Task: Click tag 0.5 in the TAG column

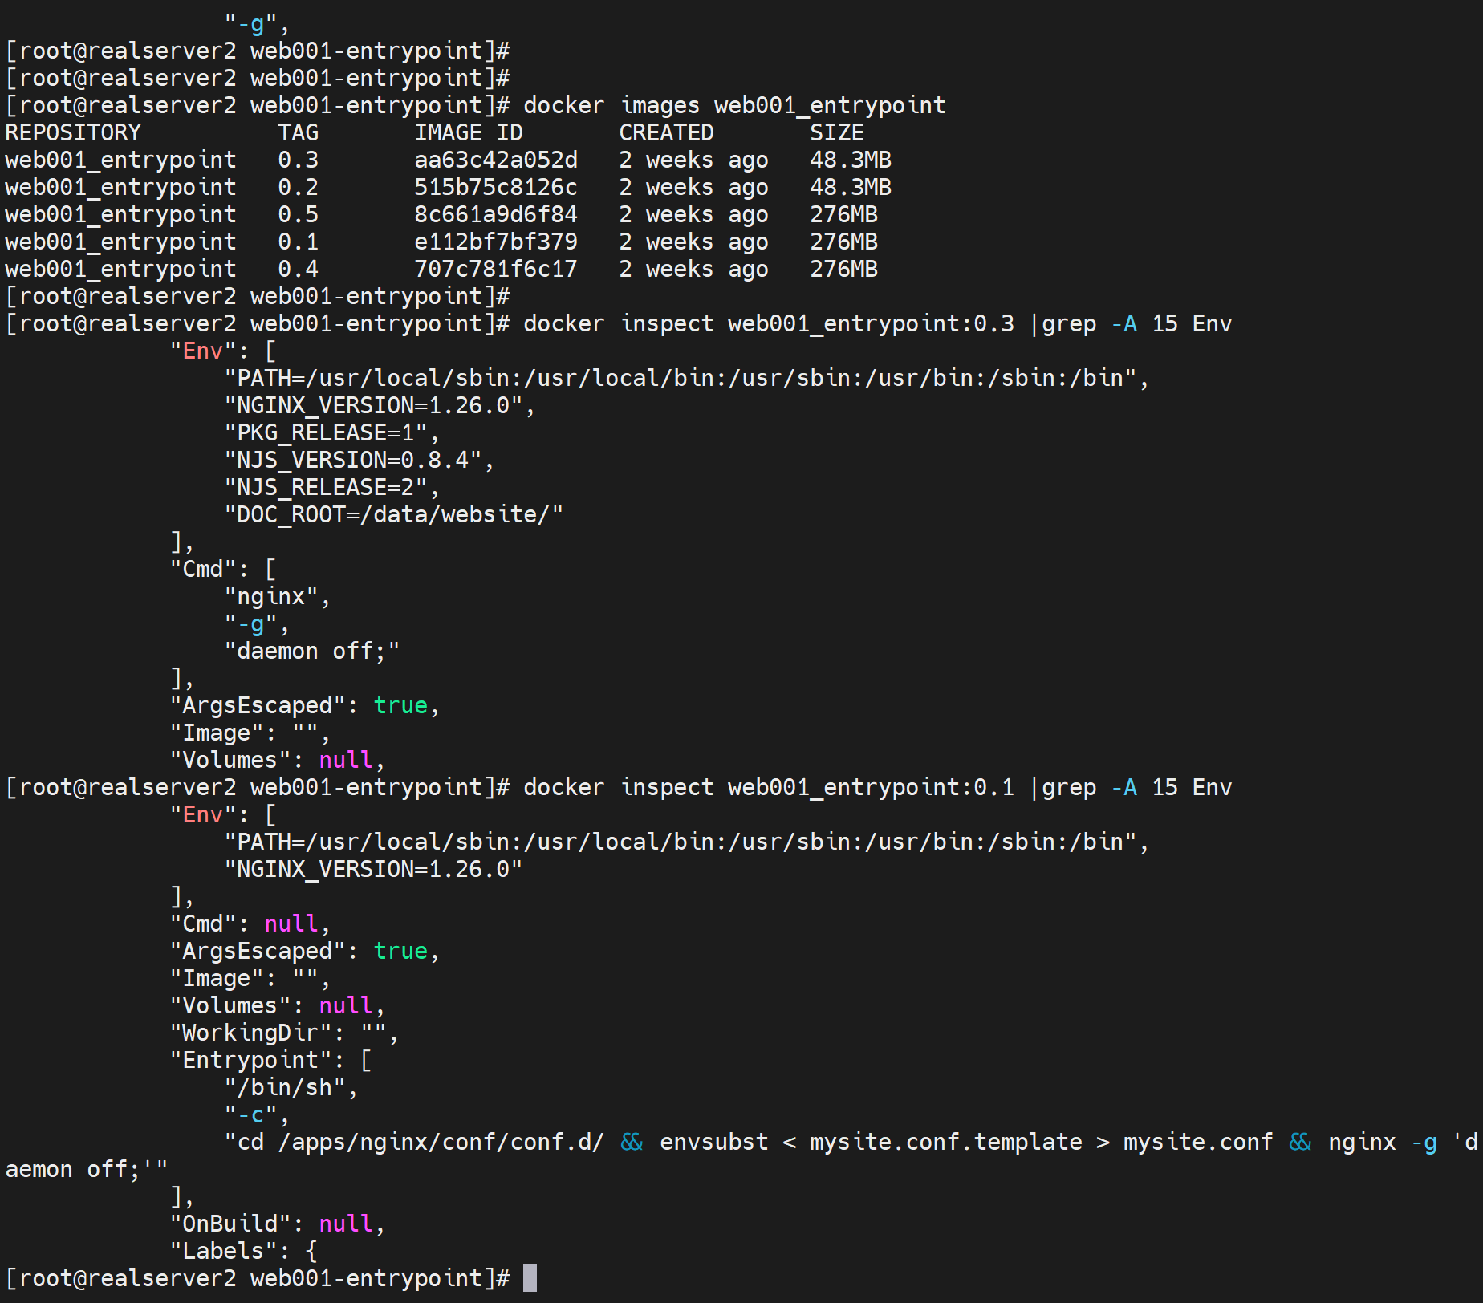Action: (x=298, y=214)
